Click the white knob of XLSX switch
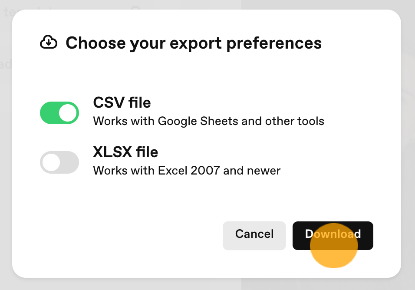Viewport: 415px width, 290px height. pyautogui.click(x=51, y=162)
